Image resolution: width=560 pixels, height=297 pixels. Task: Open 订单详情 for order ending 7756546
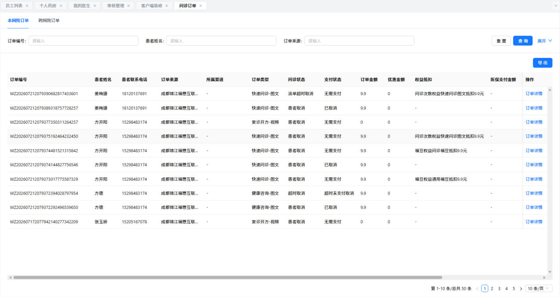point(534,165)
